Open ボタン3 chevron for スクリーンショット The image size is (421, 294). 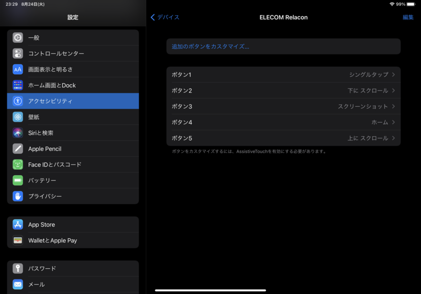tap(393, 106)
